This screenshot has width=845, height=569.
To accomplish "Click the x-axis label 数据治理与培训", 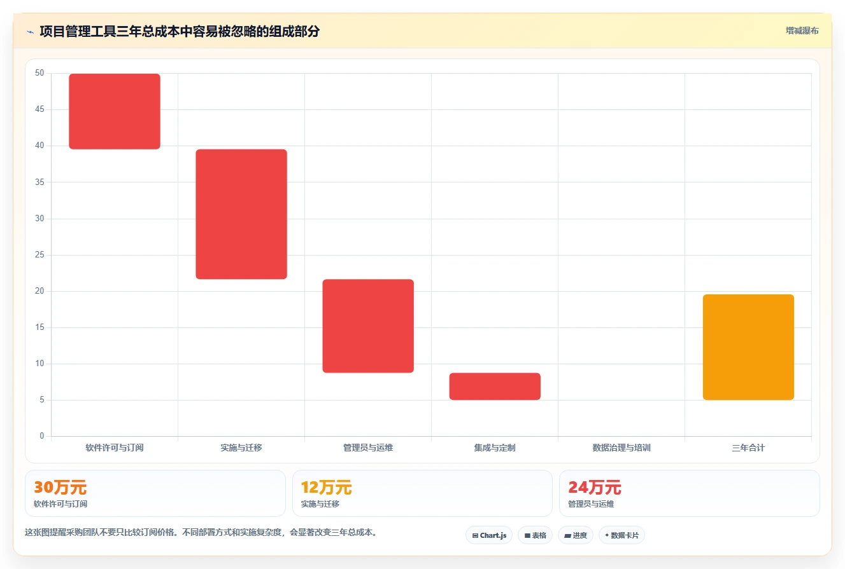I will (x=621, y=448).
